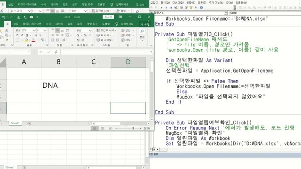Collapse the ribbon in DNA window
The image size is (301, 169).
[151, 46]
